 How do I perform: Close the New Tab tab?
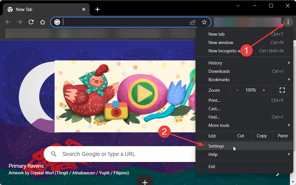point(84,9)
